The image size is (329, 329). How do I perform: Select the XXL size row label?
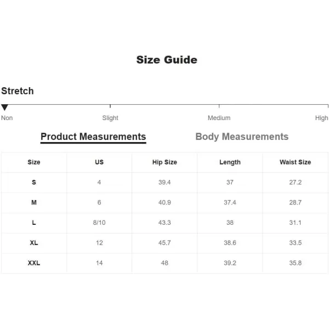[34, 263]
